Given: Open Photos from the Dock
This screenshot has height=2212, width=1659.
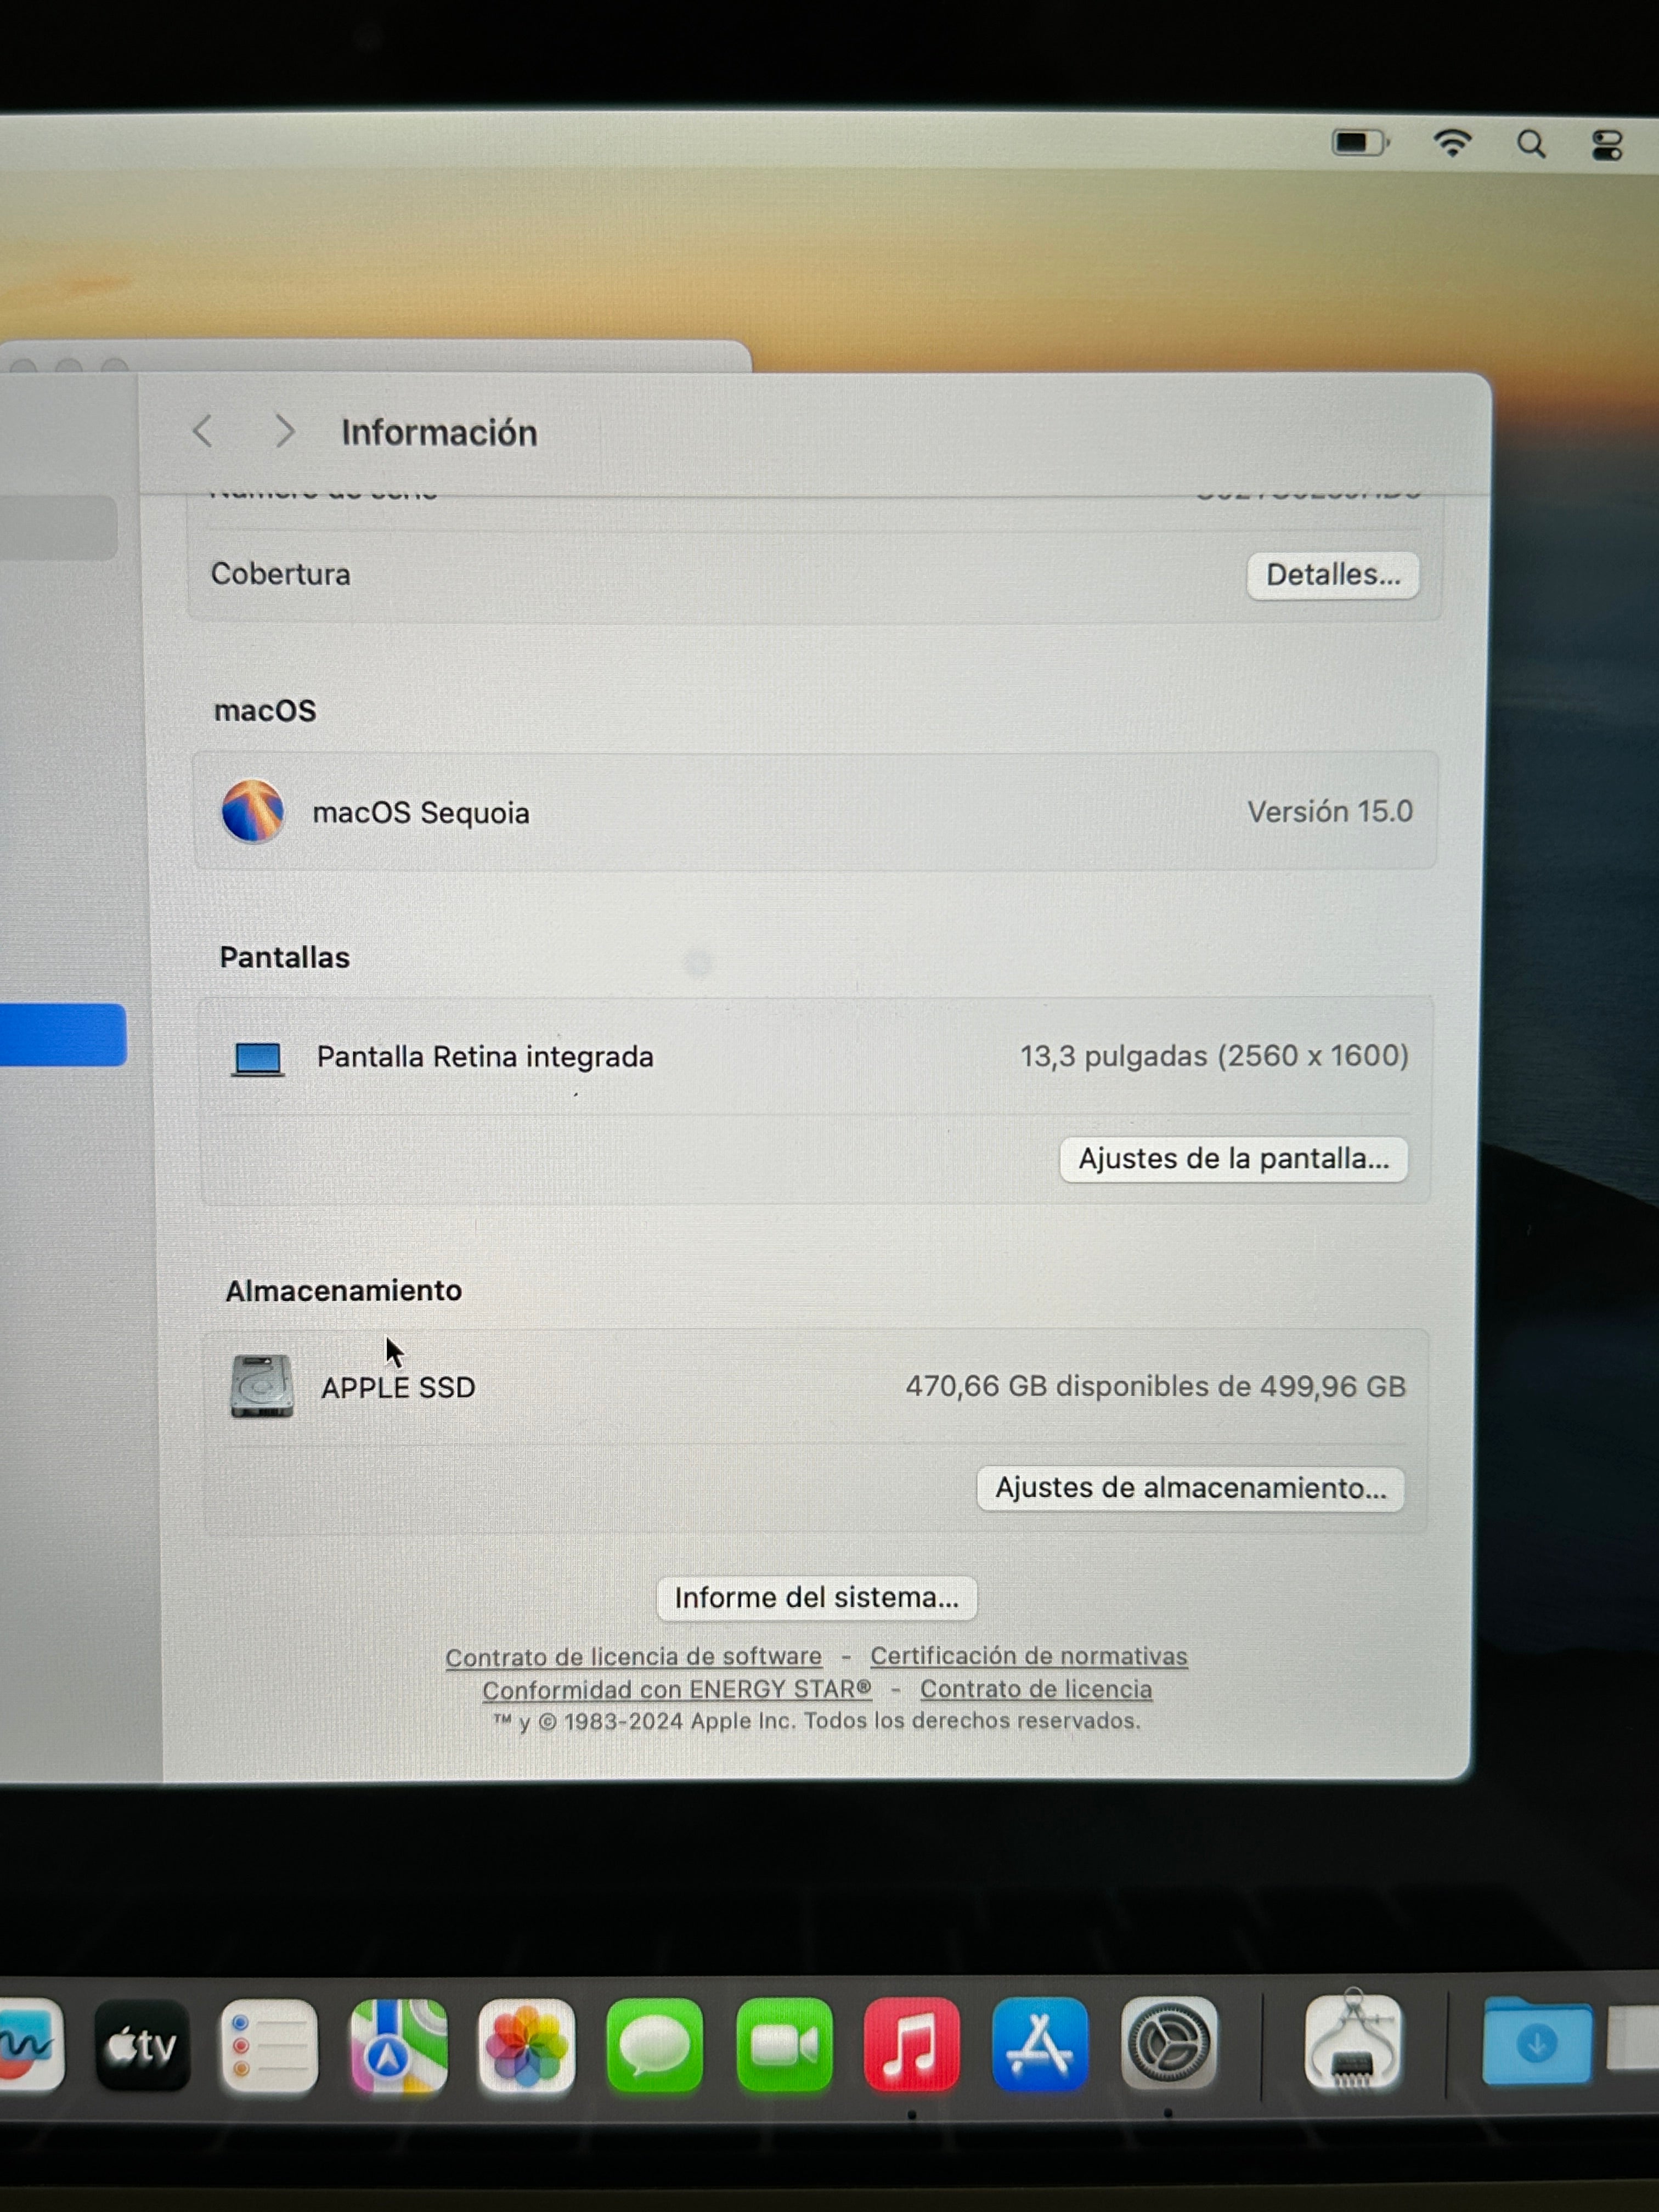Looking at the screenshot, I should [527, 2046].
